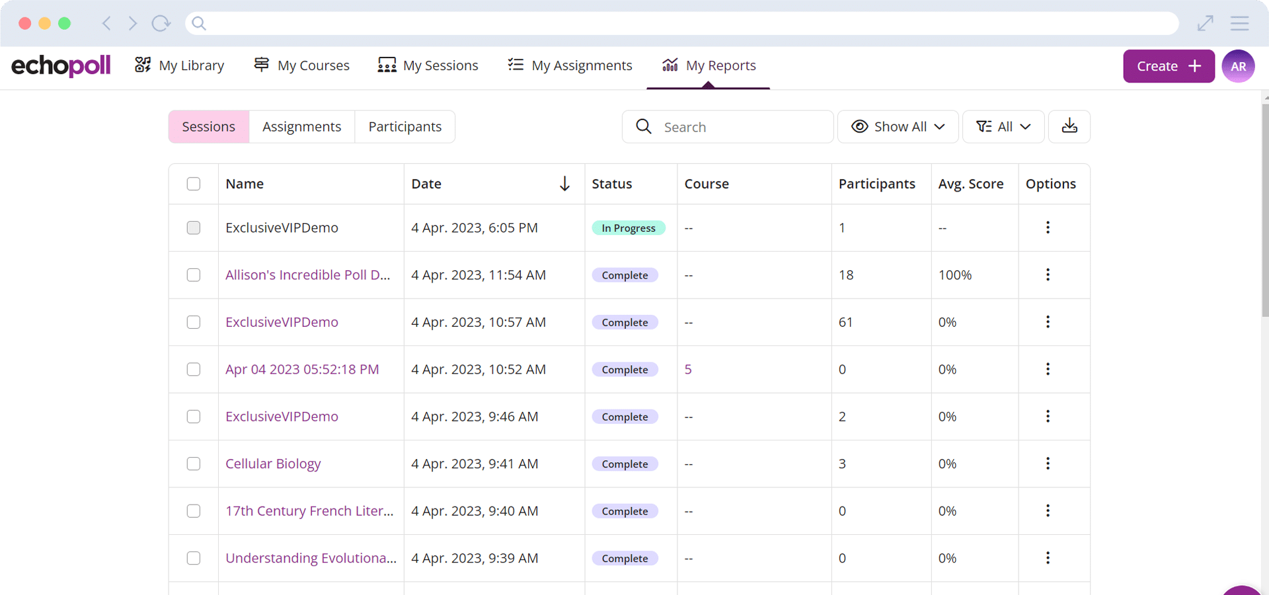Check Allison's Incredible Poll row checkbox

coord(194,275)
